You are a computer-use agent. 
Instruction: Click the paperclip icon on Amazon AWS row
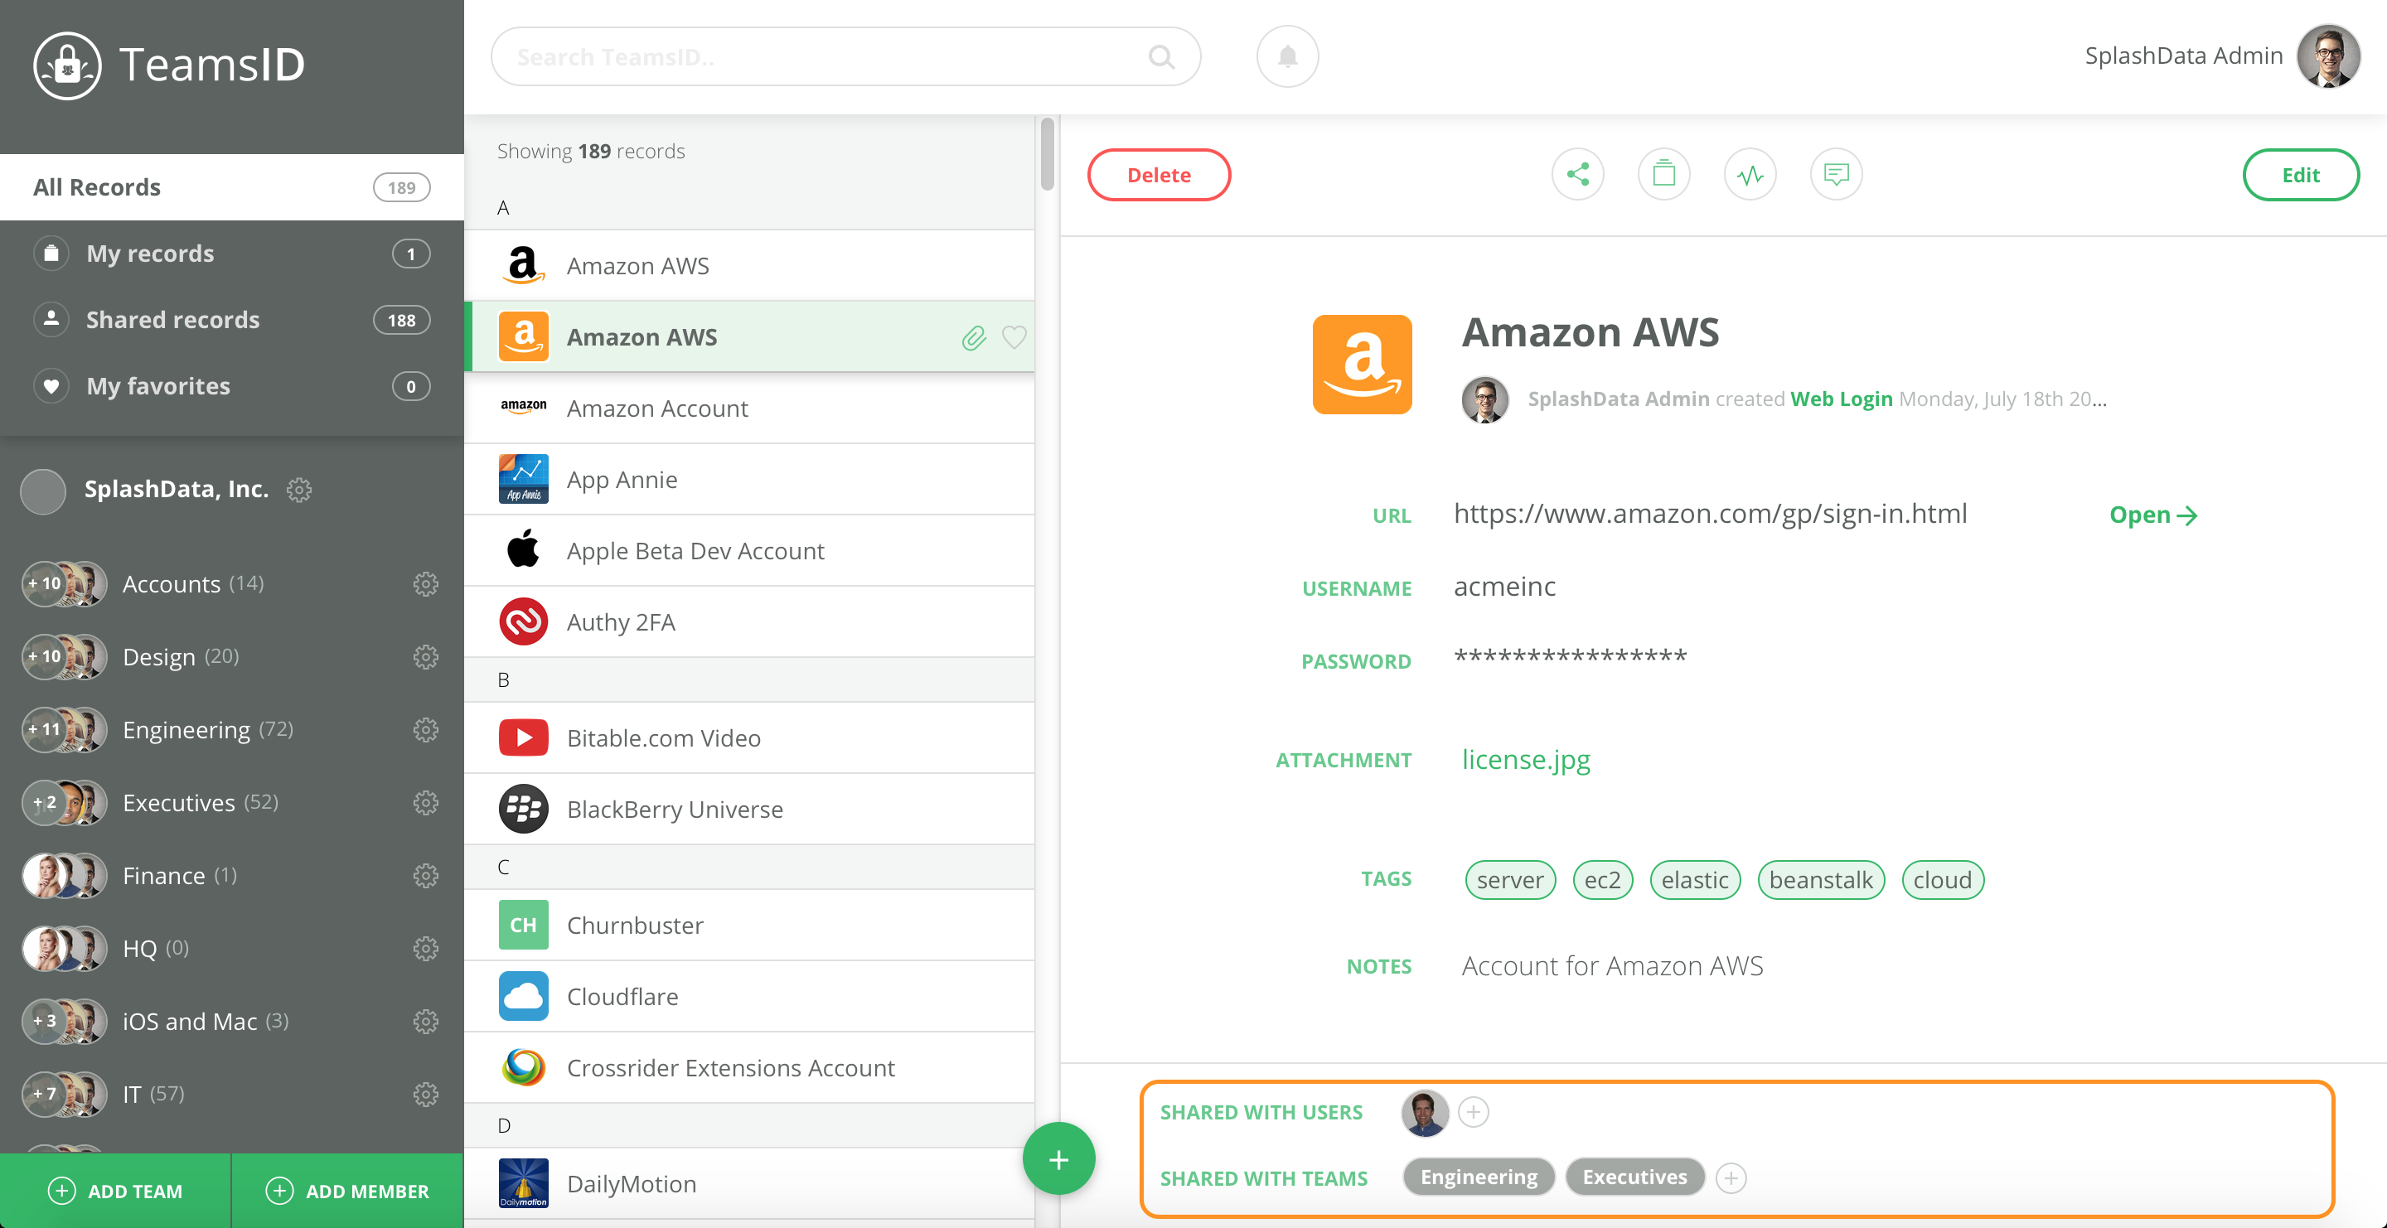[x=973, y=337]
